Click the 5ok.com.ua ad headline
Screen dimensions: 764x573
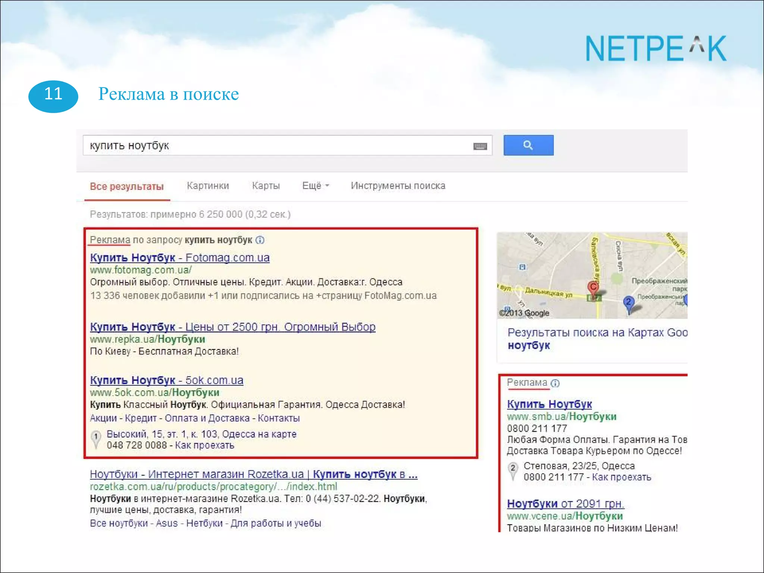pos(166,380)
